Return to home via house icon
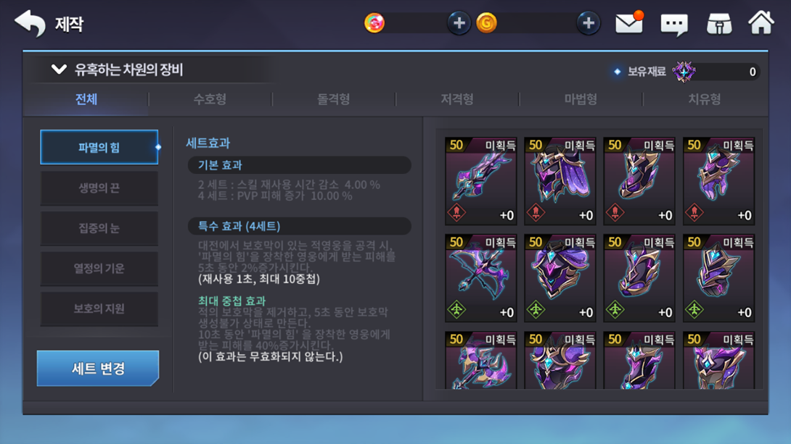This screenshot has width=791, height=444. click(761, 22)
